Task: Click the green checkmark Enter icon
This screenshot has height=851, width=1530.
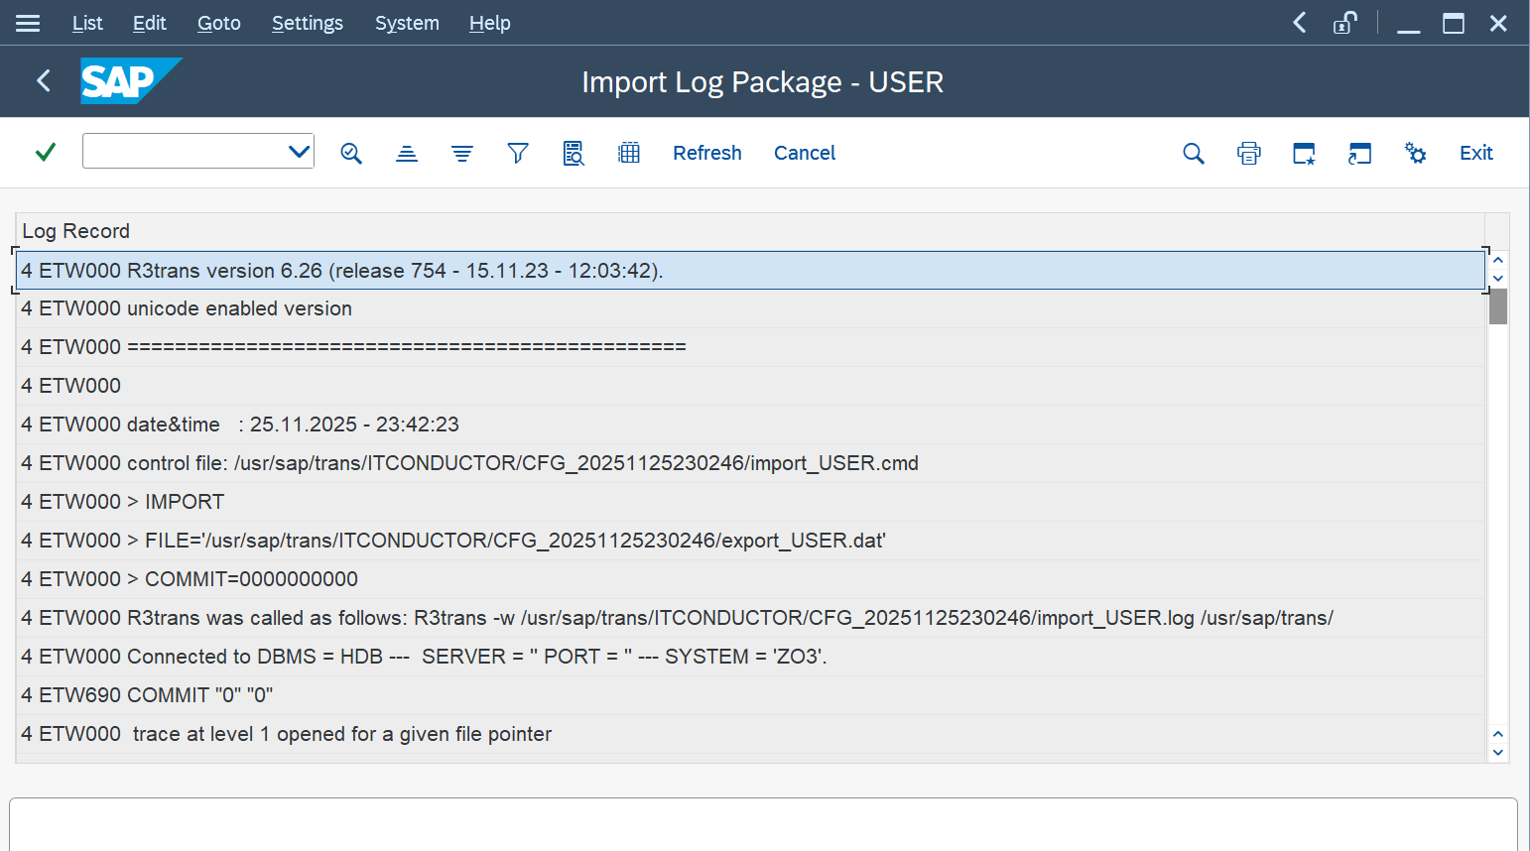Action: click(46, 153)
